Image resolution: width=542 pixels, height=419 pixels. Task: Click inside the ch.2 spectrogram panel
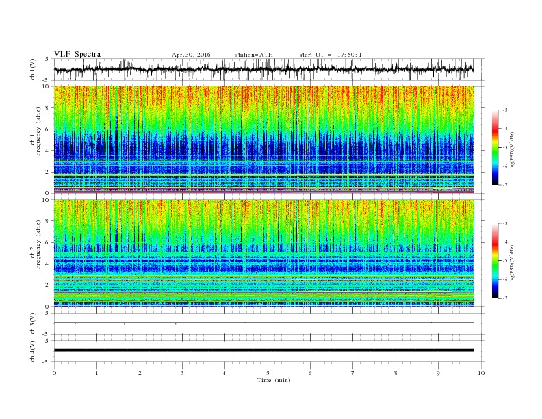[264, 253]
